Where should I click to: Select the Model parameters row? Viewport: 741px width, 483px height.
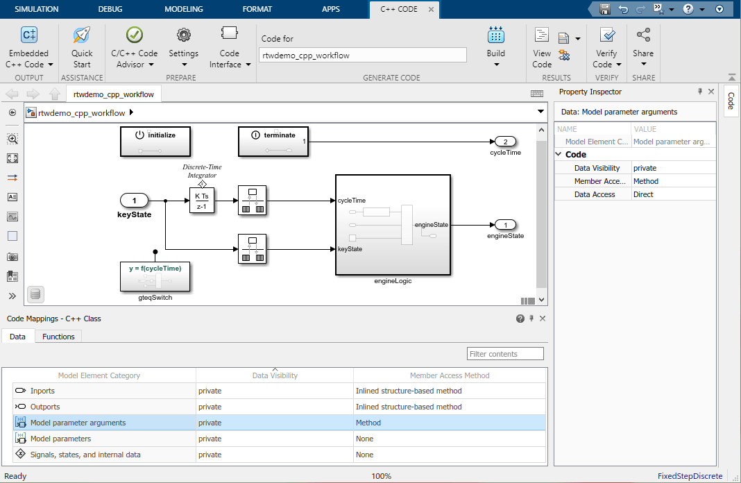61,439
